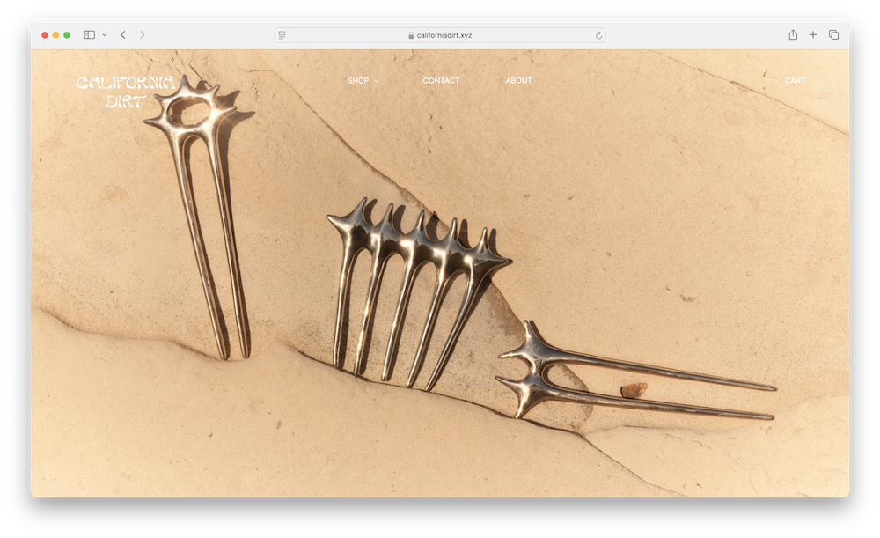
Task: Enter full screen with green button
Action: click(x=67, y=35)
